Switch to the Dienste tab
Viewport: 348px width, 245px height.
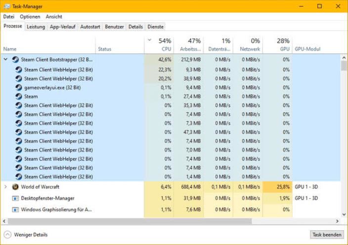coord(155,27)
